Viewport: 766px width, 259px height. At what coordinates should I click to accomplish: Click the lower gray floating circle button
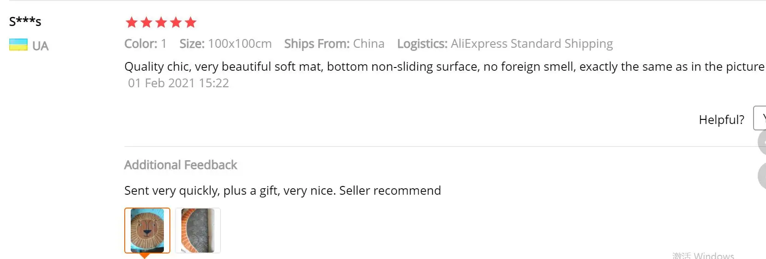[x=762, y=175]
